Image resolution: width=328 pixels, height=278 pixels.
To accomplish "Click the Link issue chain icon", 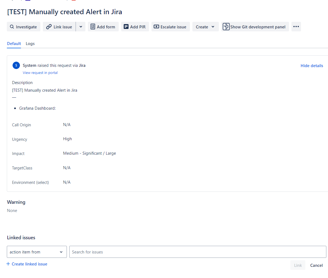I will pyautogui.click(x=49, y=27).
